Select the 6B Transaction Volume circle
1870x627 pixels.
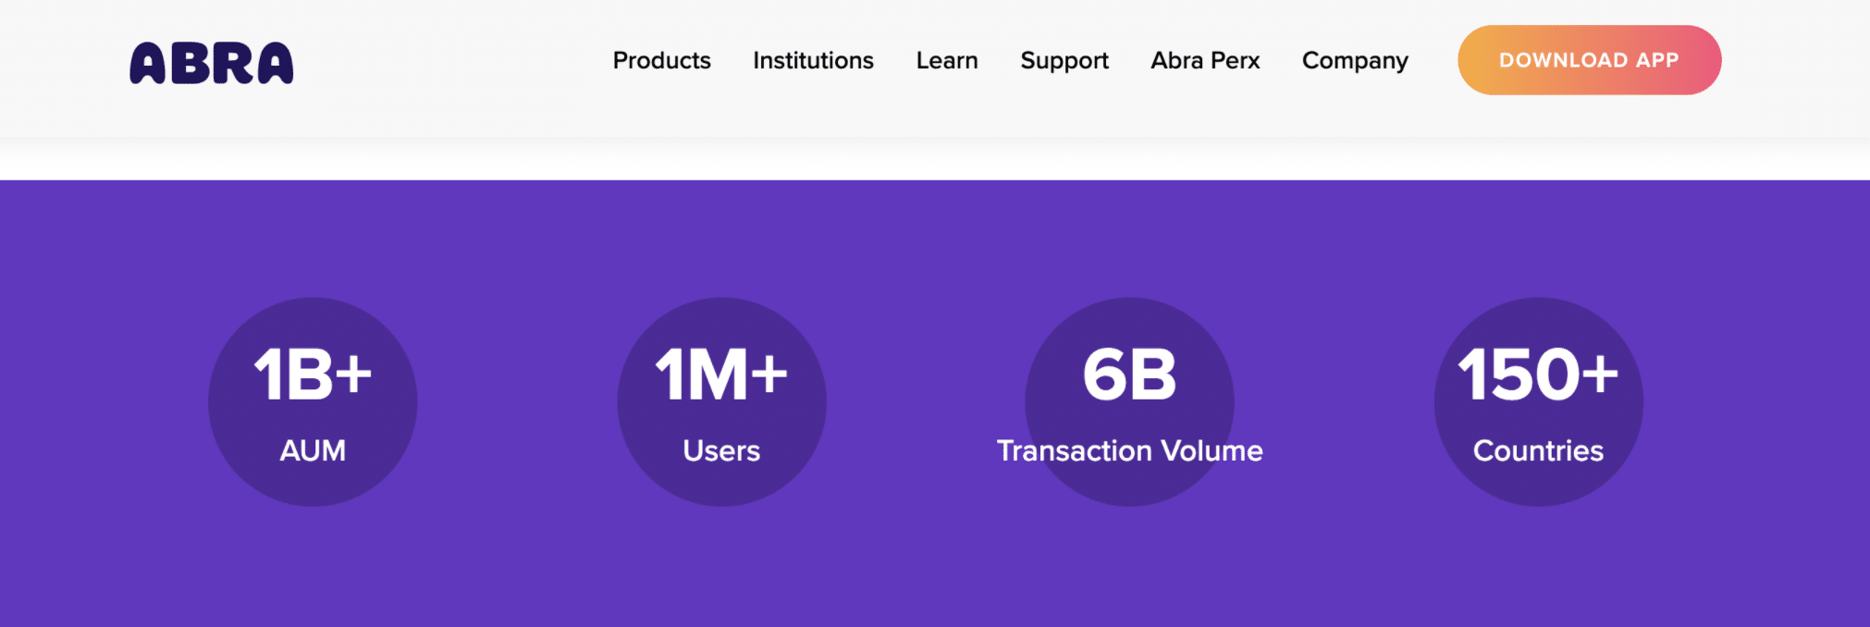(x=1129, y=401)
